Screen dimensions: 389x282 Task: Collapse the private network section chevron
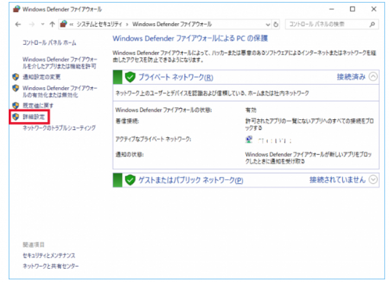pos(373,76)
